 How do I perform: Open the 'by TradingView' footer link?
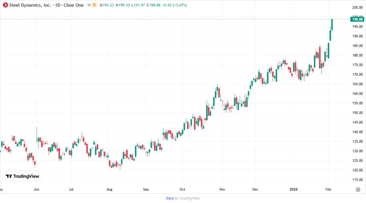(187, 198)
